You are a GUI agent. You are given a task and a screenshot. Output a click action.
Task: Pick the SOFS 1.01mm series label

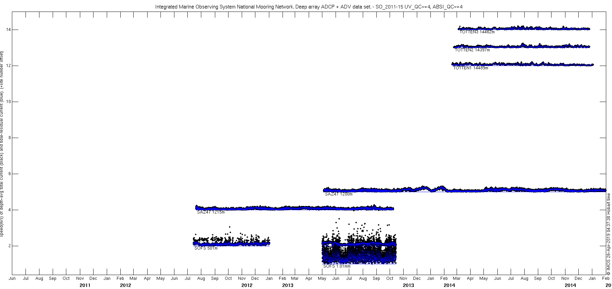(x=337, y=266)
